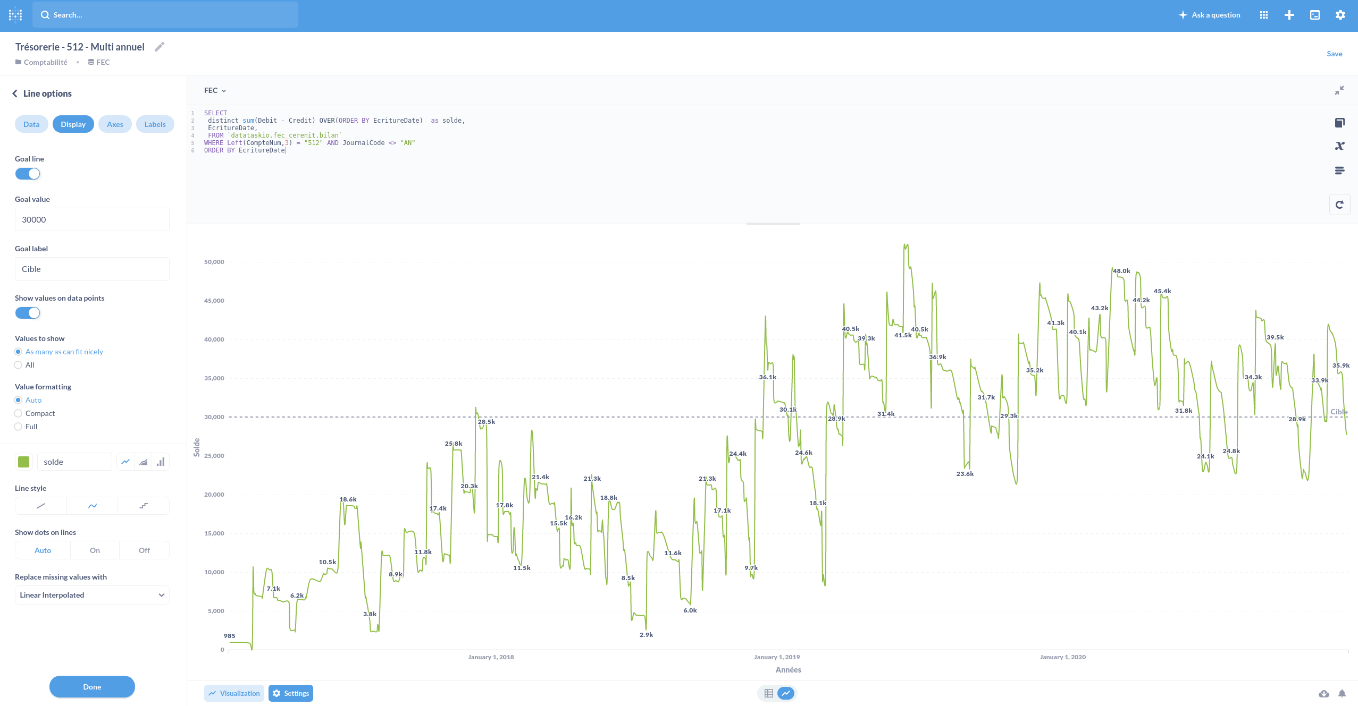Click the Done button
The image size is (1358, 706).
(92, 687)
